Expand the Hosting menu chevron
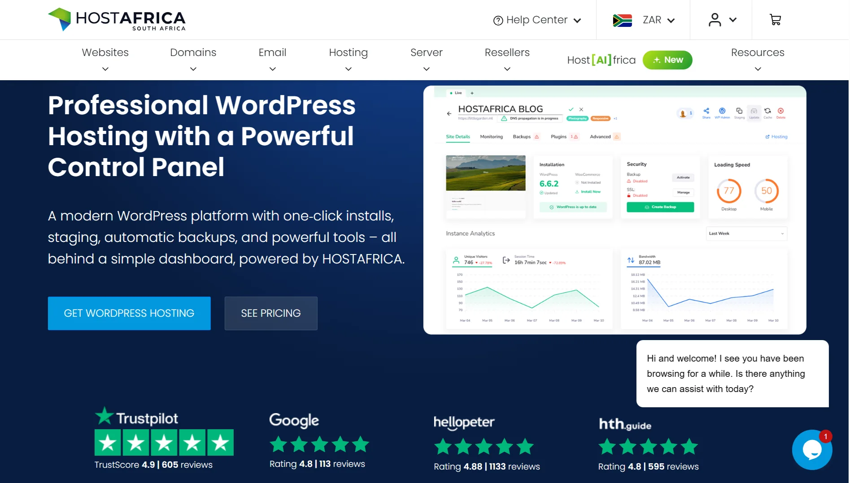This screenshot has height=483, width=850. pos(349,69)
